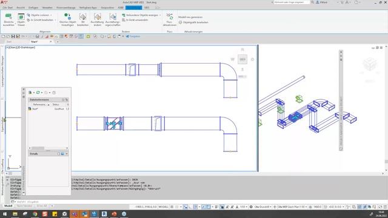Open the attach DWG dropdown in references palette

click(34, 93)
